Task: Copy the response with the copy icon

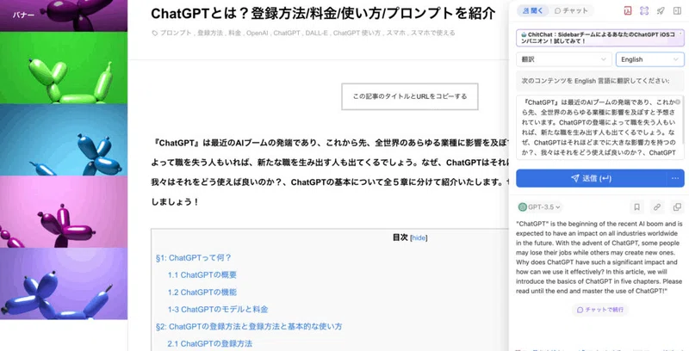Action: [x=677, y=207]
